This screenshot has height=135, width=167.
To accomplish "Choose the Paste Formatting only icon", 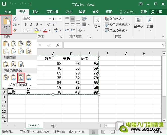I will tap(6, 78).
